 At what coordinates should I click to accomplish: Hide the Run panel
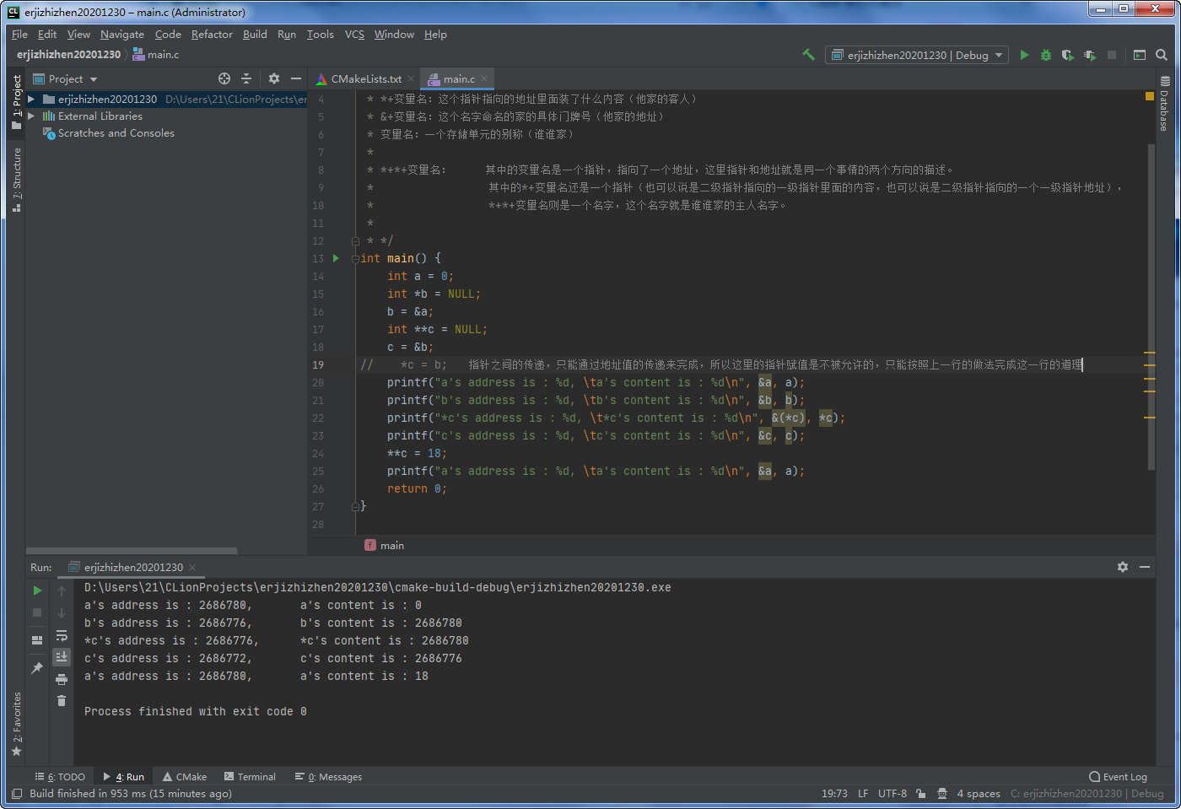click(1145, 567)
